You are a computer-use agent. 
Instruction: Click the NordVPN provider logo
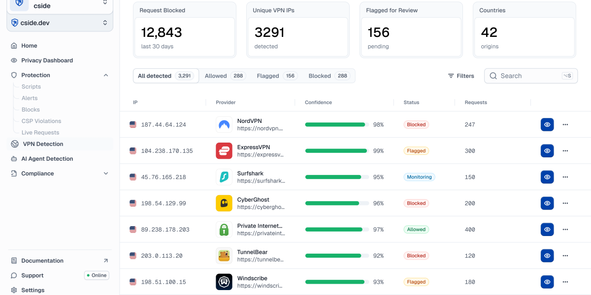[x=224, y=124]
